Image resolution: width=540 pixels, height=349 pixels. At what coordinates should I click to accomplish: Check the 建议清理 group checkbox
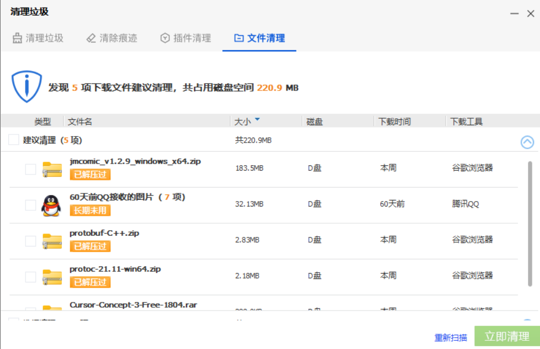pyautogui.click(x=14, y=140)
